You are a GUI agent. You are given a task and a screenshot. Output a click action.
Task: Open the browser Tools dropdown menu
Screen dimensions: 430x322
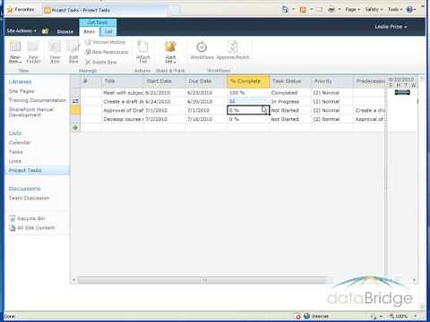[395, 10]
